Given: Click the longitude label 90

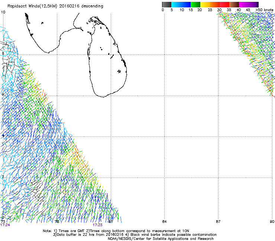Looking at the screenshot, I should click(x=272, y=222).
